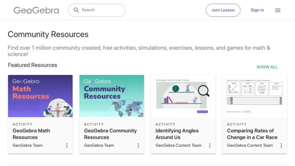Screen dimensions: 295x166
Task: Click title Comparing Rates of Change in a Car Race
Action: 252,134
